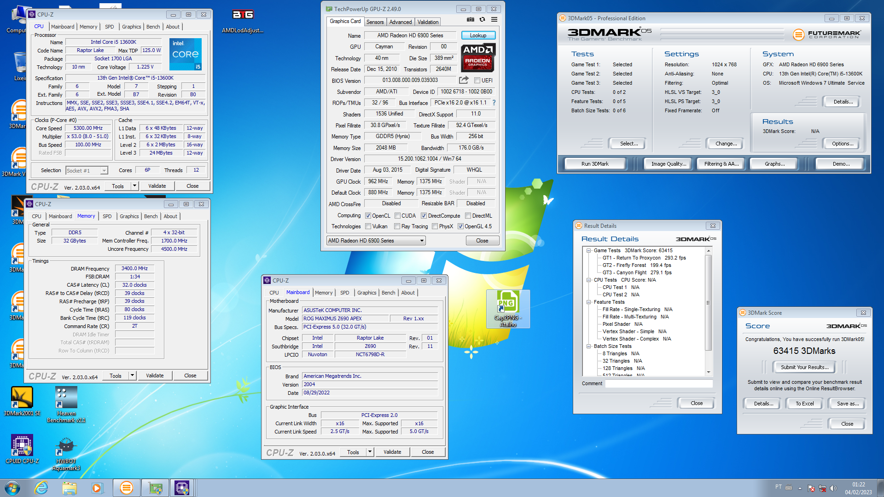The image size is (884, 497).
Task: Click Validate in the CPU-Z Mainboard window
Action: pyautogui.click(x=392, y=452)
